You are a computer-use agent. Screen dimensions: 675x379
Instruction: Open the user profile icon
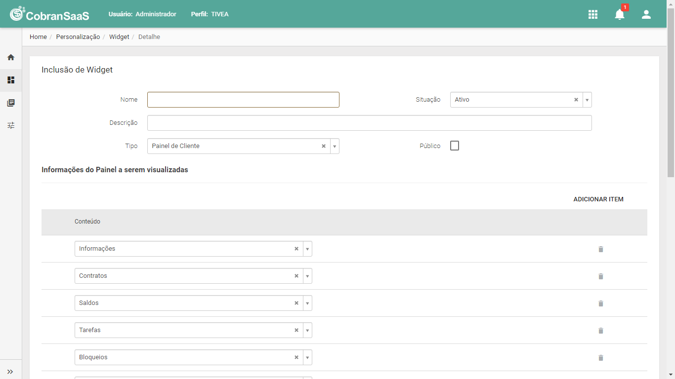(x=646, y=14)
